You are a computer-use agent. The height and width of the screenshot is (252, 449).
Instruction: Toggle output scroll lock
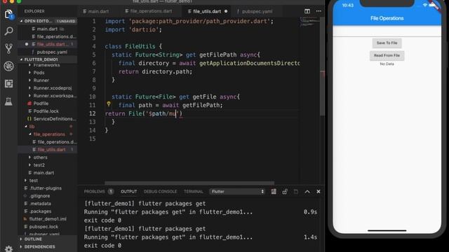(285, 191)
